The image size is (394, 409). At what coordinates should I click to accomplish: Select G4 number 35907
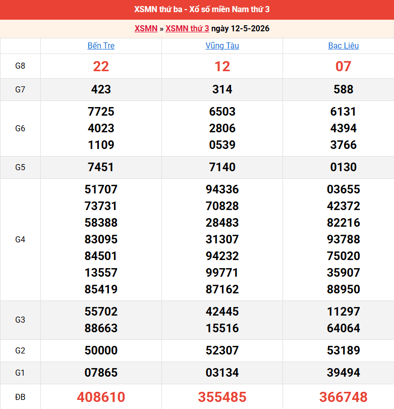343,273
